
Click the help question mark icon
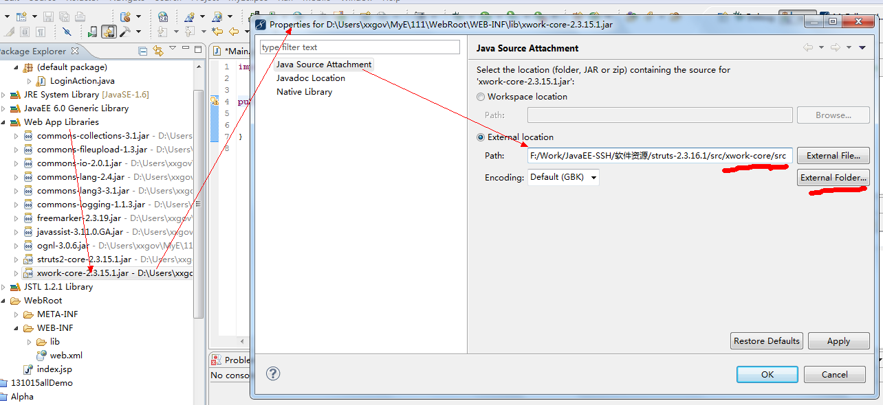coord(273,373)
